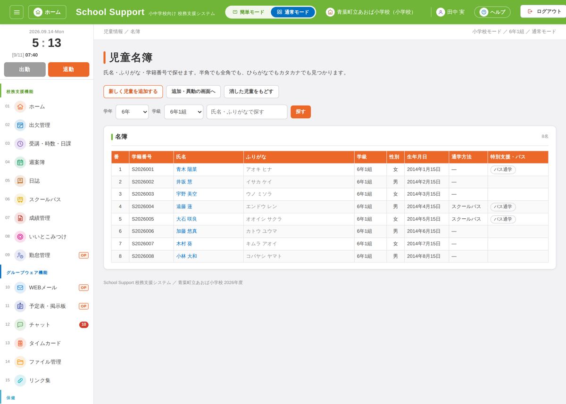Open student 大石 咲良 link
Image resolution: width=566 pixels, height=404 pixels.
coord(187,219)
